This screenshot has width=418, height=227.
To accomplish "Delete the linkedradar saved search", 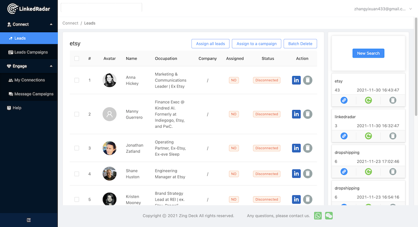I will [x=393, y=136].
